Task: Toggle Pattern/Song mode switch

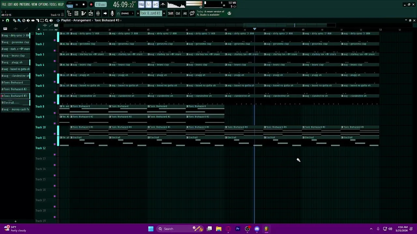Action: (x=70, y=5)
